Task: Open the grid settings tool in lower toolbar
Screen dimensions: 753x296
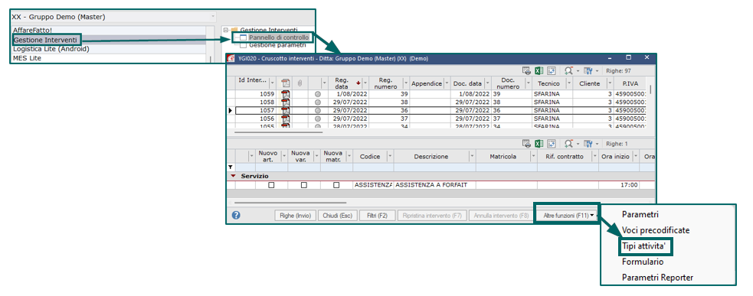Action: pos(588,144)
